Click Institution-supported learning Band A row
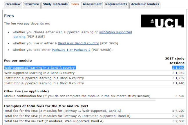 pyautogui.click(x=44, y=78)
